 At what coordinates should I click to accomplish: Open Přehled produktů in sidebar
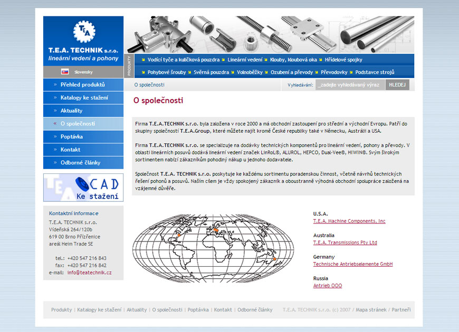click(83, 84)
